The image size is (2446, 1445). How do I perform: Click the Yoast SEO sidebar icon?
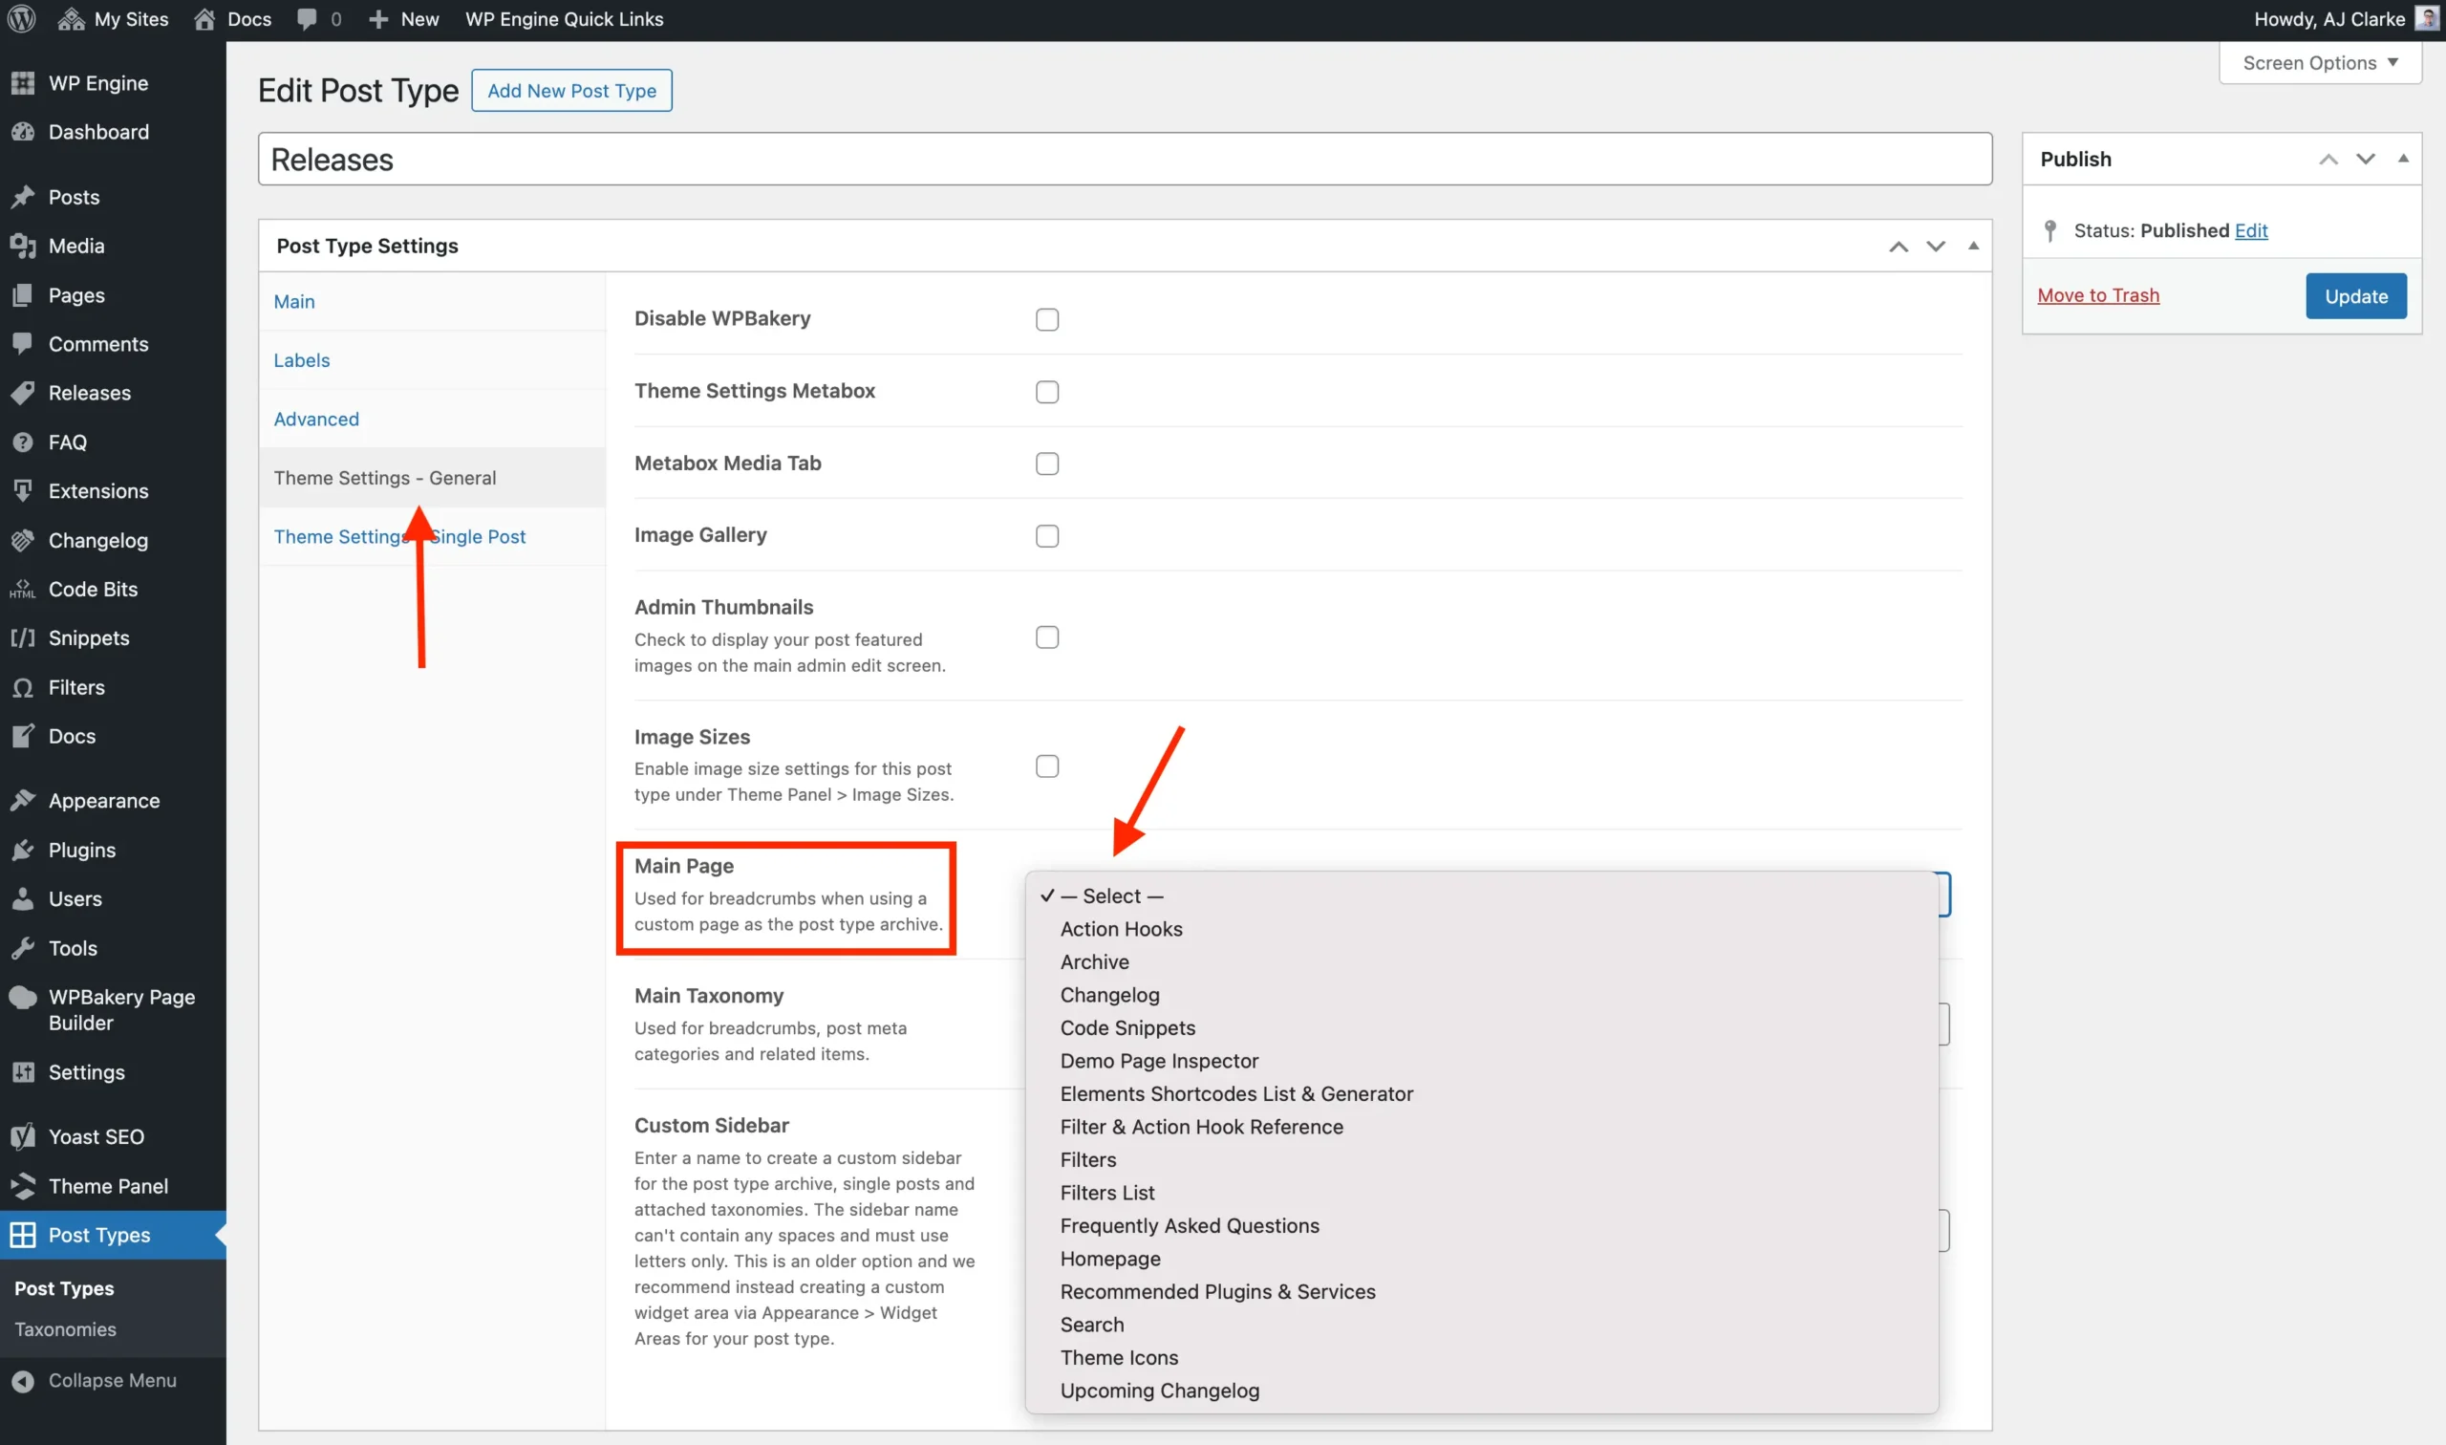tap(23, 1135)
